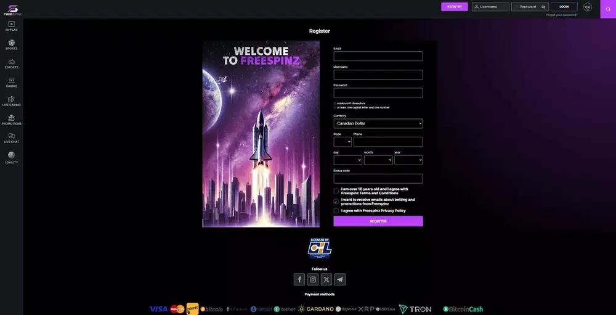The width and height of the screenshot is (616, 315).
Task: Click the Ethereum payment logo
Action: pos(237,309)
